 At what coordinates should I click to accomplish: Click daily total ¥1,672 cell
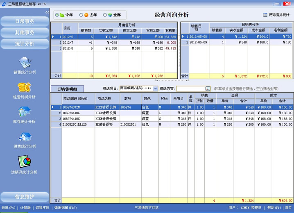point(236,76)
